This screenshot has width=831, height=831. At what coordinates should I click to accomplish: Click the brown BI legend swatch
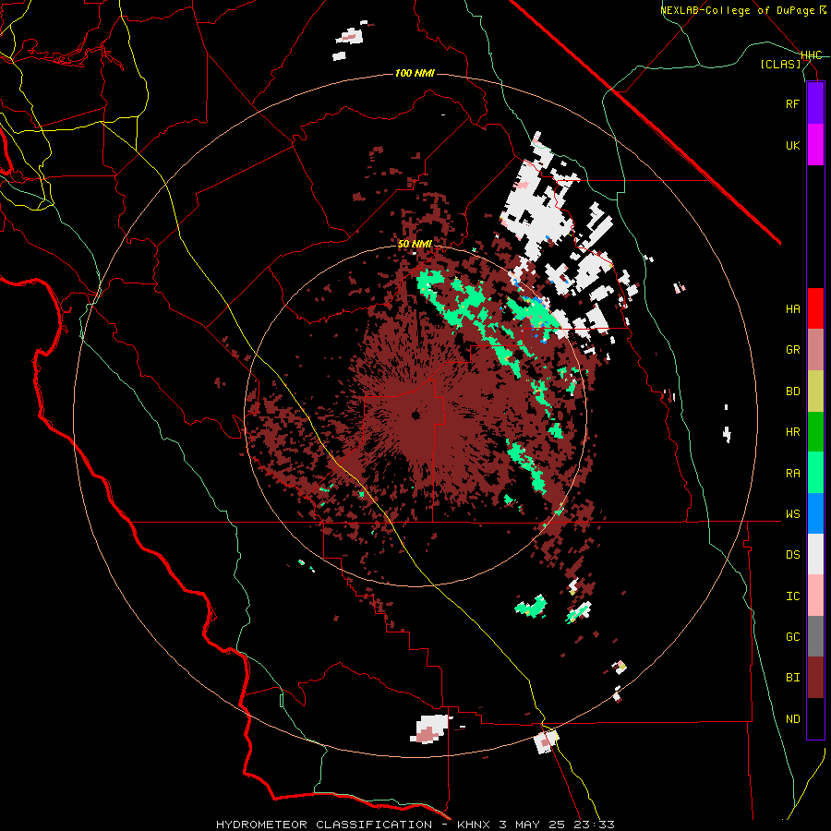coord(815,678)
